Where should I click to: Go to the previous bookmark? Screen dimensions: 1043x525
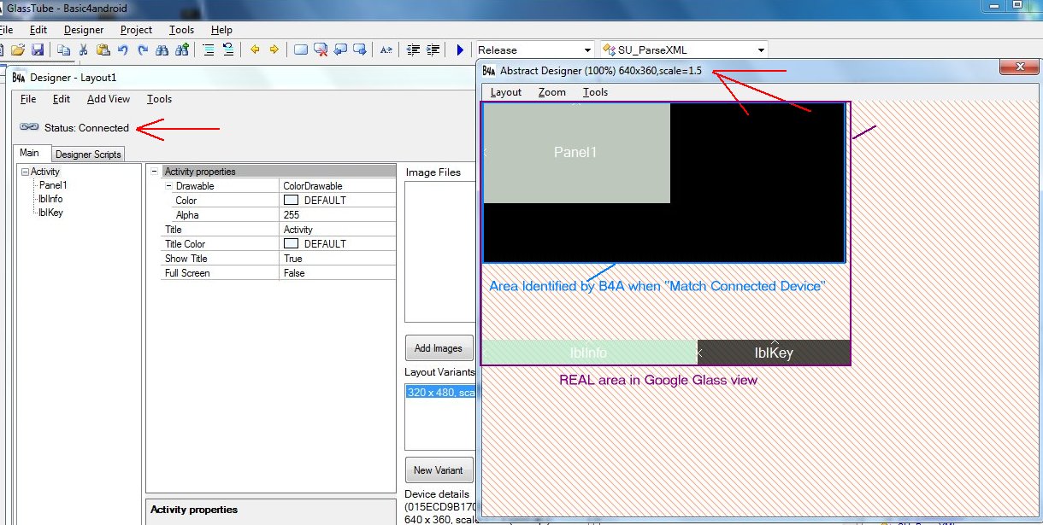click(340, 50)
